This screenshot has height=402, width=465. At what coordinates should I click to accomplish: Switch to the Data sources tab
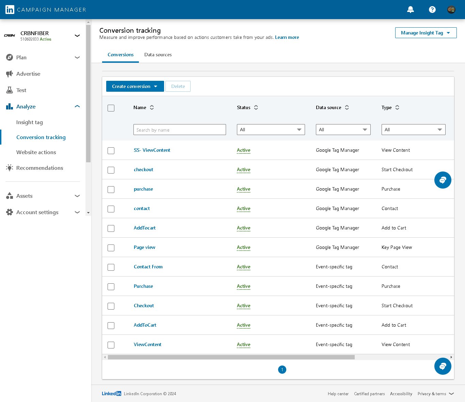click(158, 55)
